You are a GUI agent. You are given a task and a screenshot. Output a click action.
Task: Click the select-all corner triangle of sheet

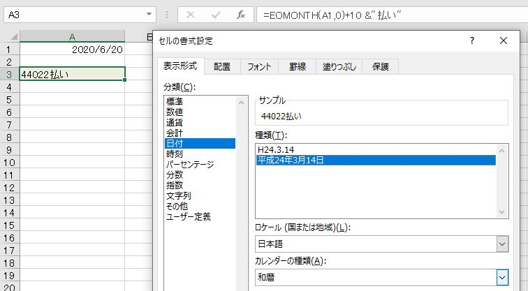pos(13,36)
